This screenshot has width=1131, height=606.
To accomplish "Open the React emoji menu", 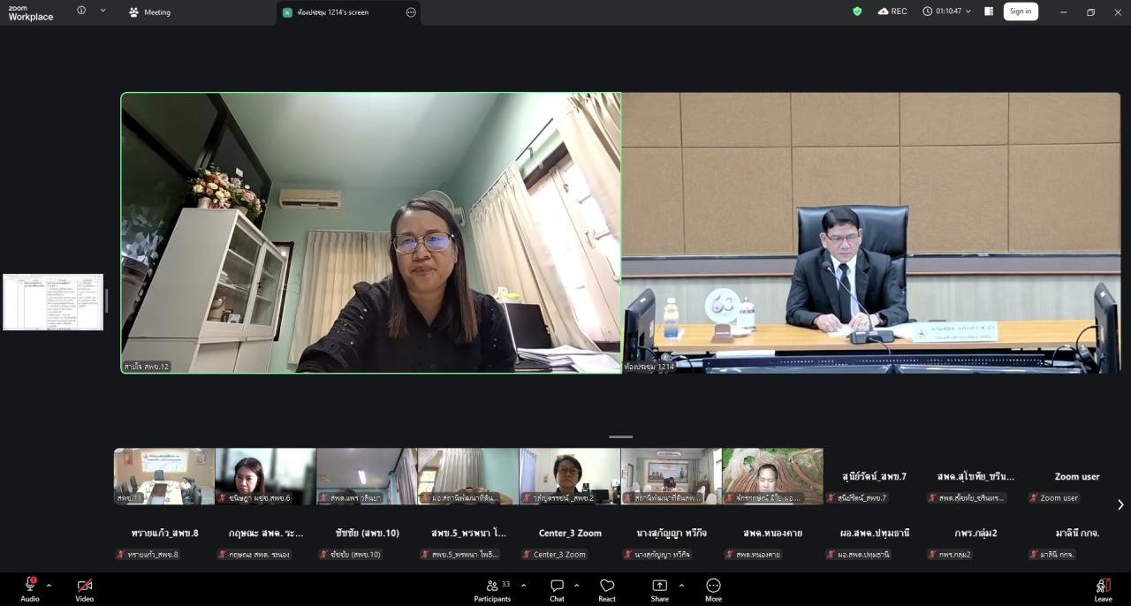I will tap(607, 586).
